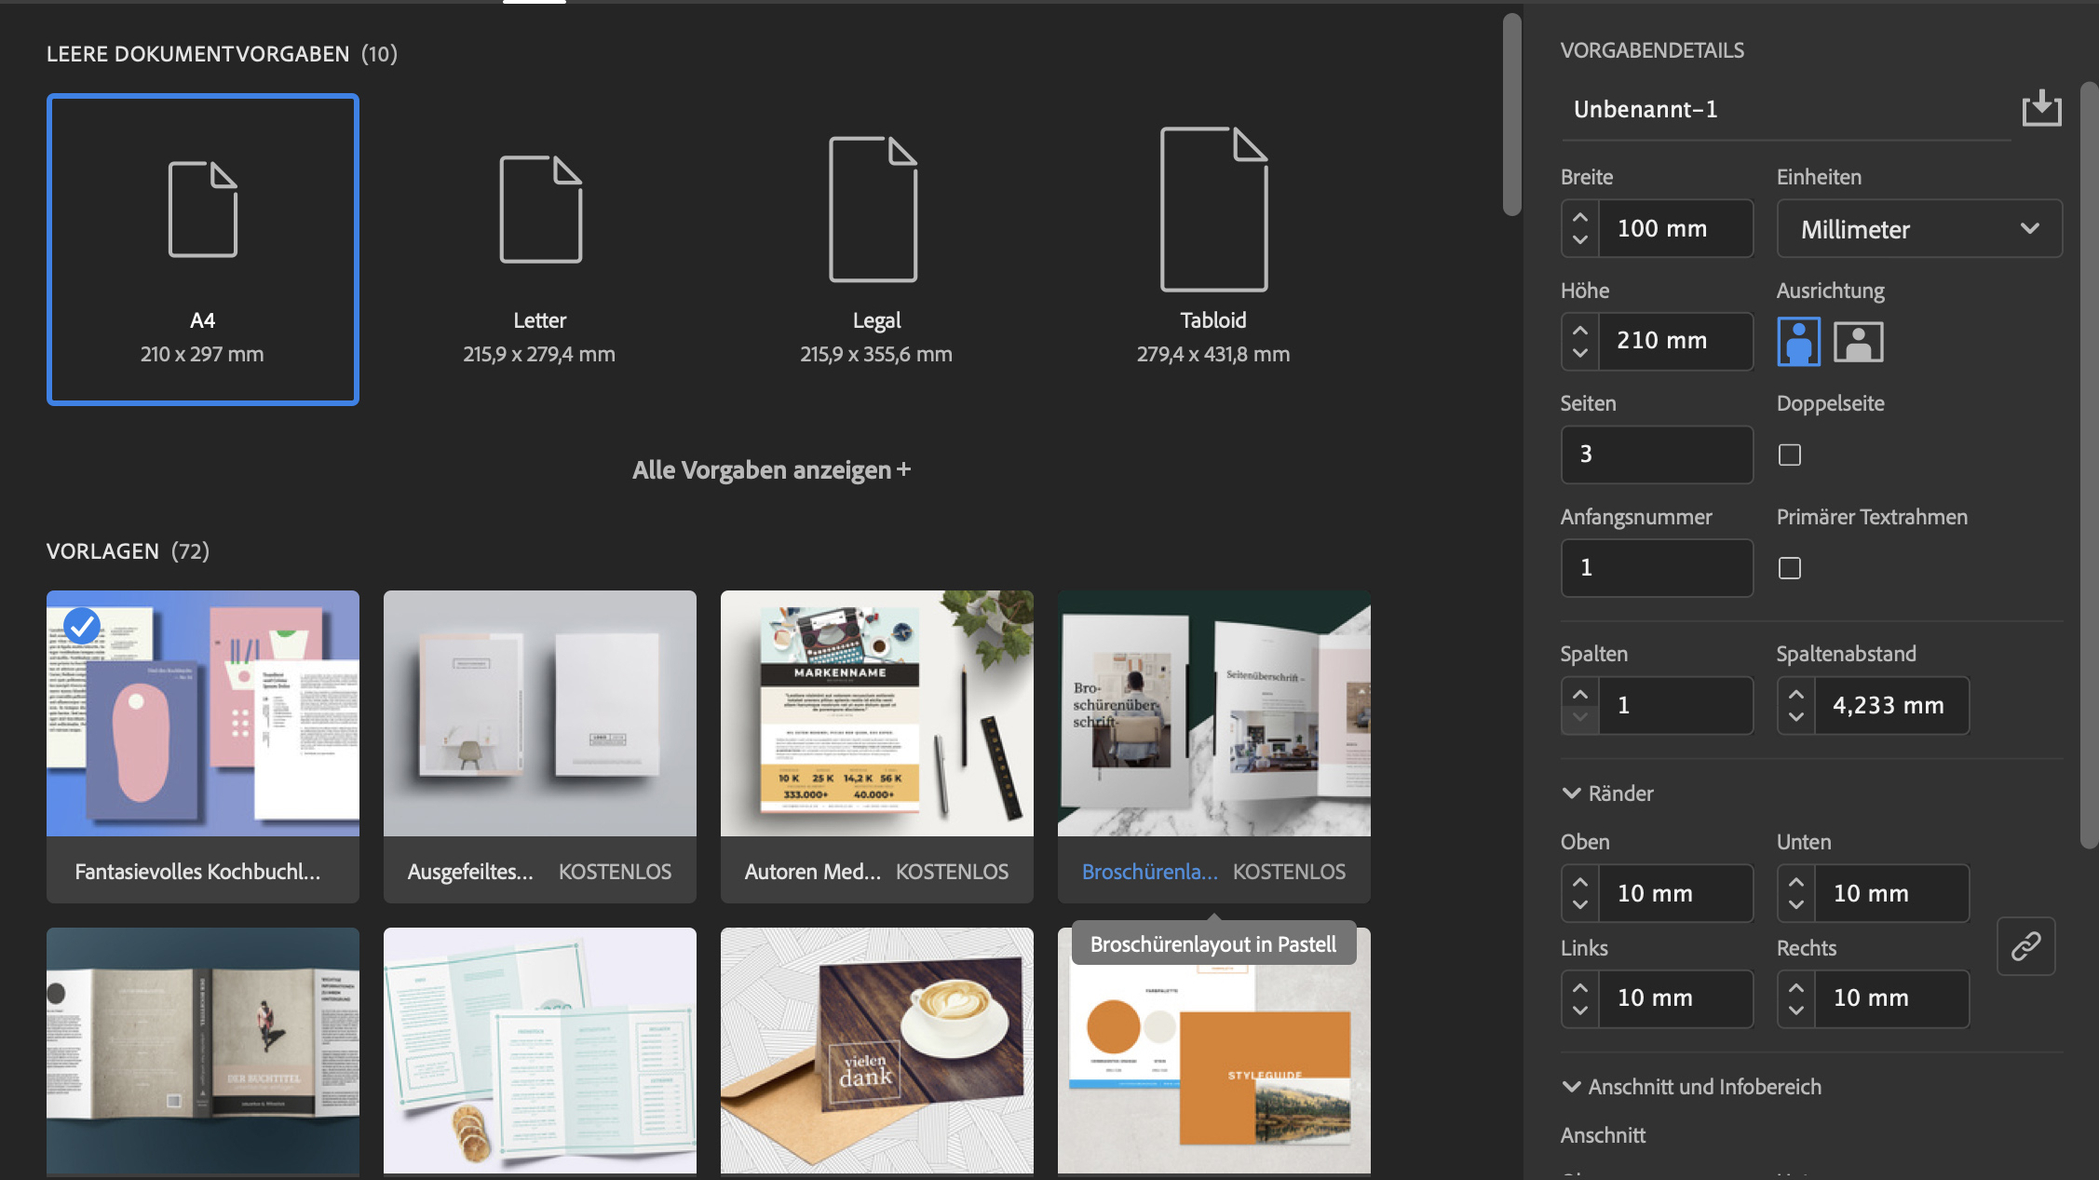Decrease Höhe with down stepper arrow
The width and height of the screenshot is (2099, 1180).
[1579, 353]
